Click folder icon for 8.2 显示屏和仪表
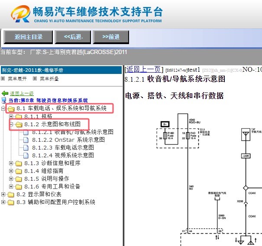 pos(11,195)
